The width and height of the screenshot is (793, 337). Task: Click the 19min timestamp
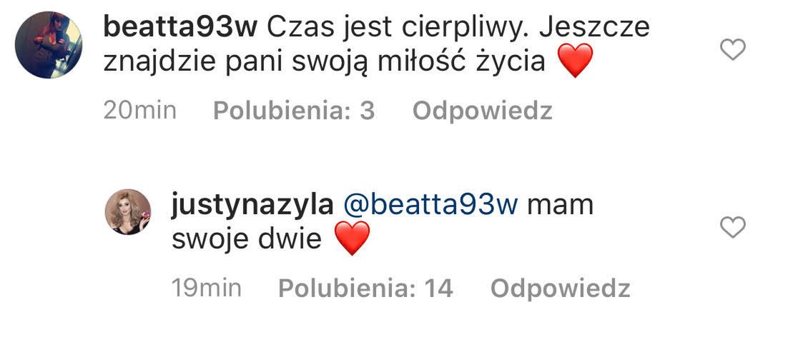(207, 289)
